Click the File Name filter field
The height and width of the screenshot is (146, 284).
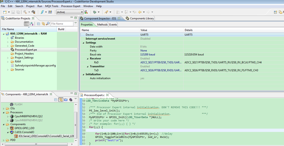[61, 24]
